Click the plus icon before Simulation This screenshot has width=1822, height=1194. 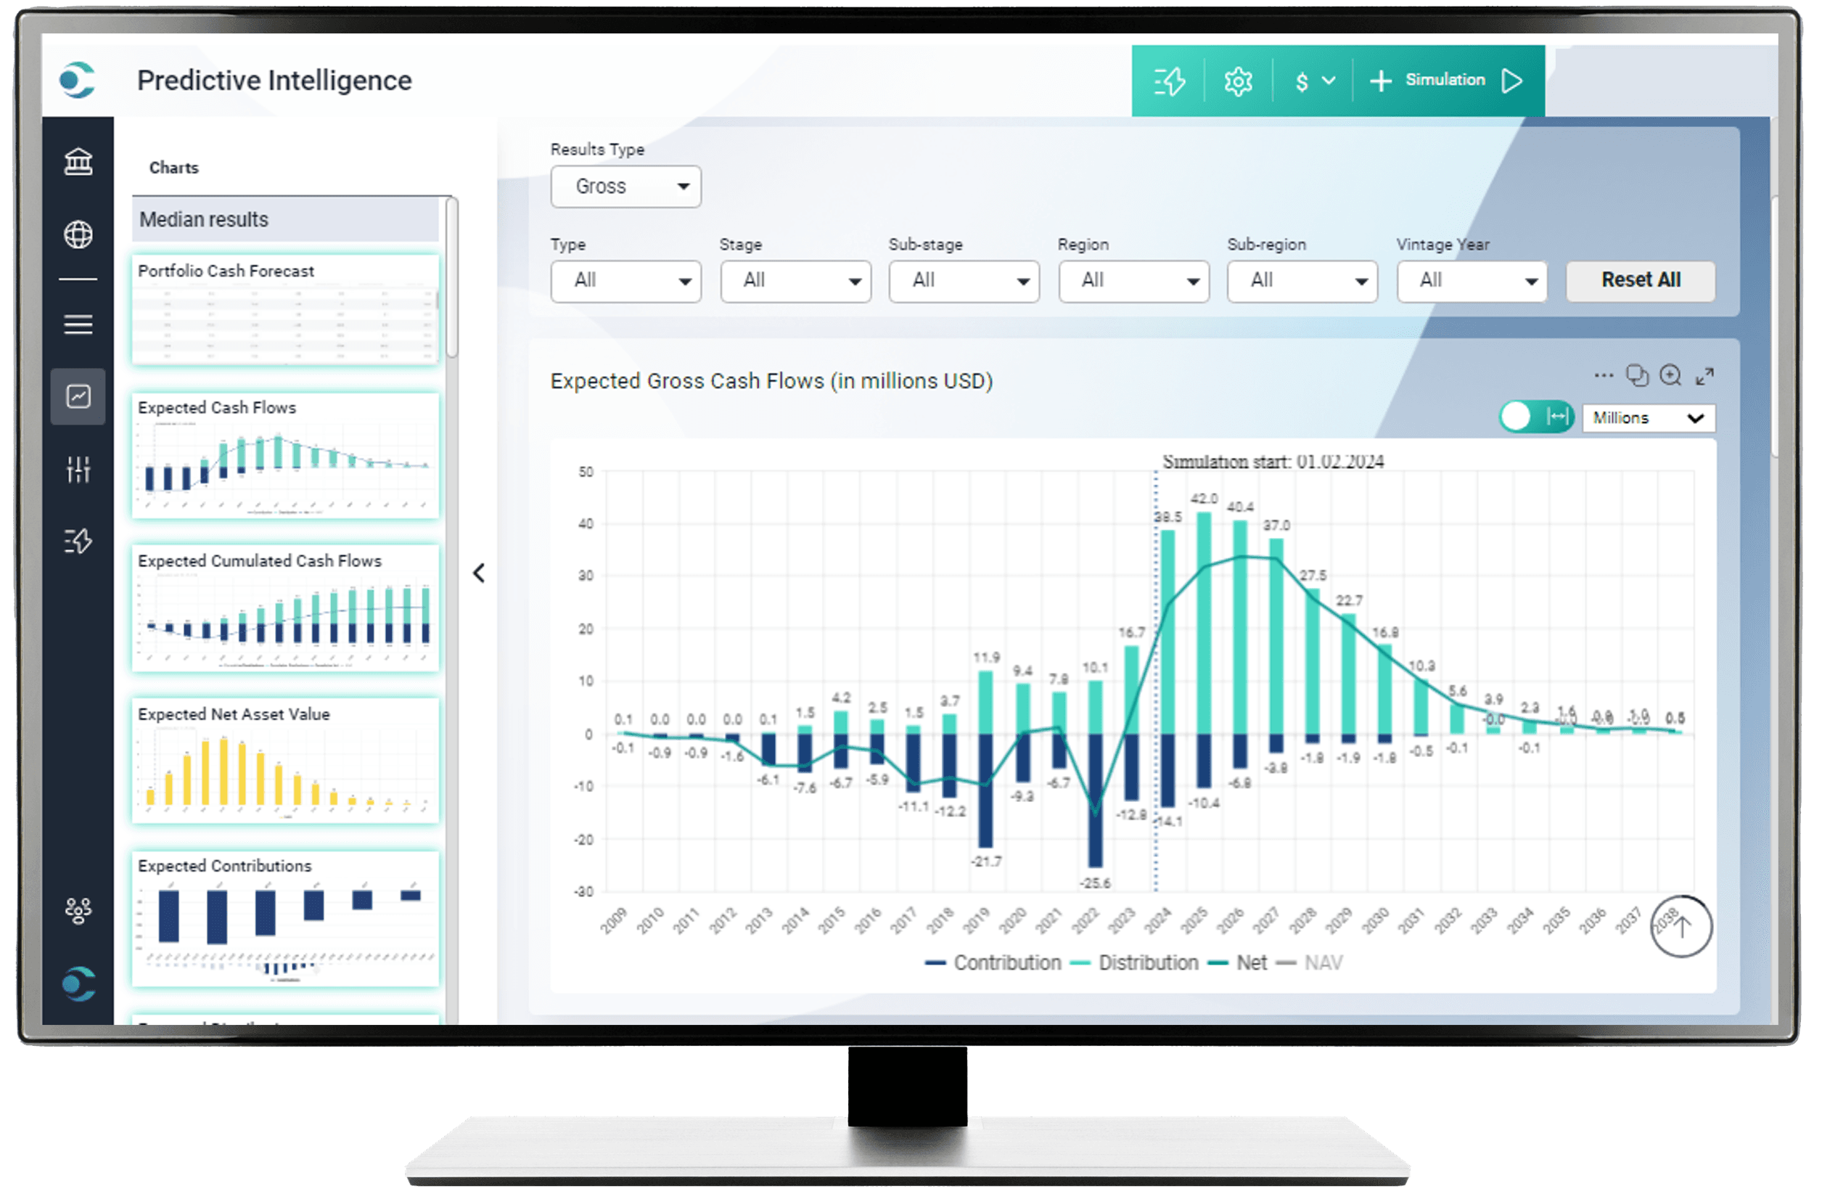click(x=1380, y=81)
